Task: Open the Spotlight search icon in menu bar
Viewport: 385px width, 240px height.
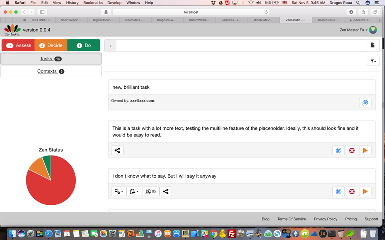Action: 358,3
